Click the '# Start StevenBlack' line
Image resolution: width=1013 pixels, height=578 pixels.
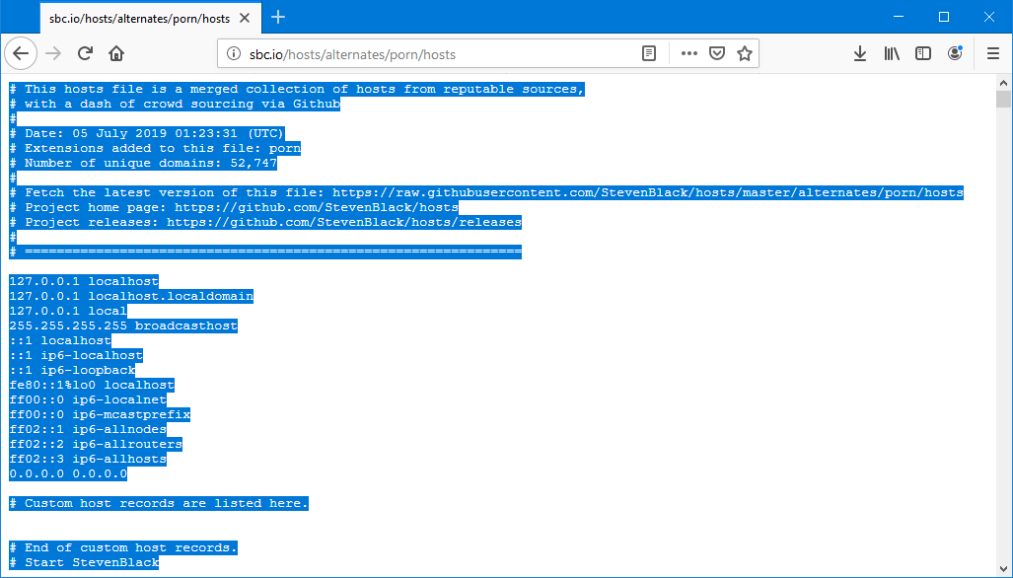click(x=84, y=562)
